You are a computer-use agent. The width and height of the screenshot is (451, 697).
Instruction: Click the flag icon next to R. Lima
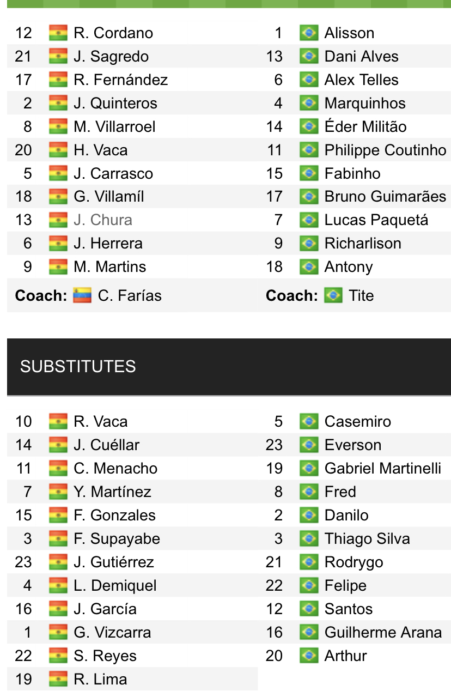[58, 679]
